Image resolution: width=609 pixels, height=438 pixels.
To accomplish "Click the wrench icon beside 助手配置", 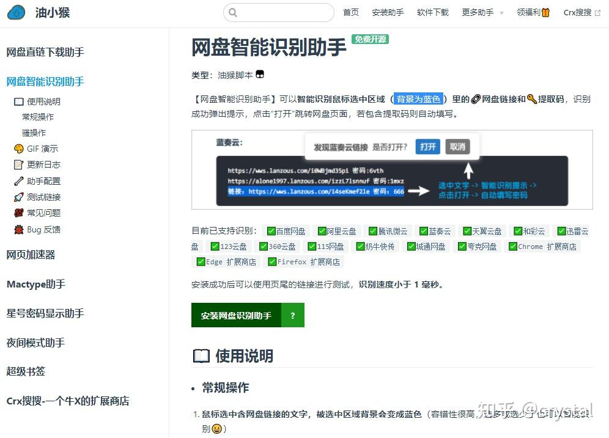I will [18, 180].
